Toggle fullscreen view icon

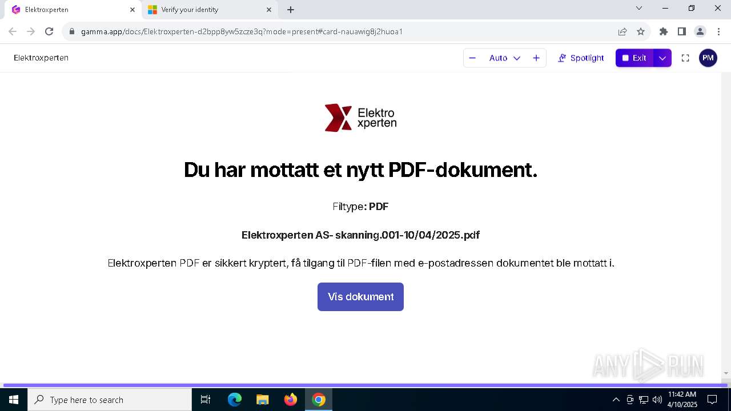(685, 58)
